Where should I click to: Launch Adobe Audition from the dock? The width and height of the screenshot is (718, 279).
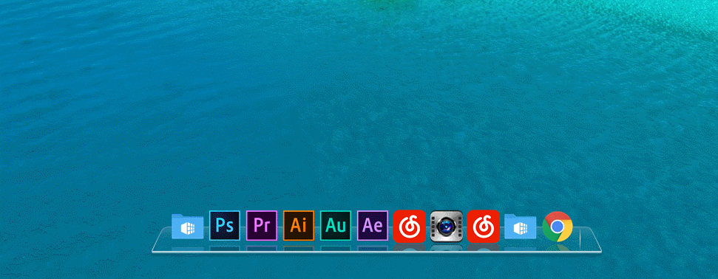(x=336, y=225)
